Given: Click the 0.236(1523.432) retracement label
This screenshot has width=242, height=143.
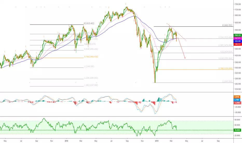Looking at the screenshot, I should (x=225, y=37).
